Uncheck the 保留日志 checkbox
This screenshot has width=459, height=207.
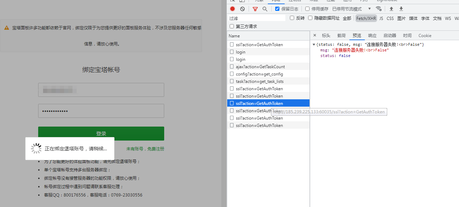pyautogui.click(x=277, y=9)
